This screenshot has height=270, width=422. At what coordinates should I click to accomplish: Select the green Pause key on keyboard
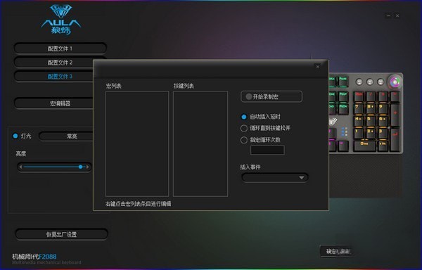point(343,82)
